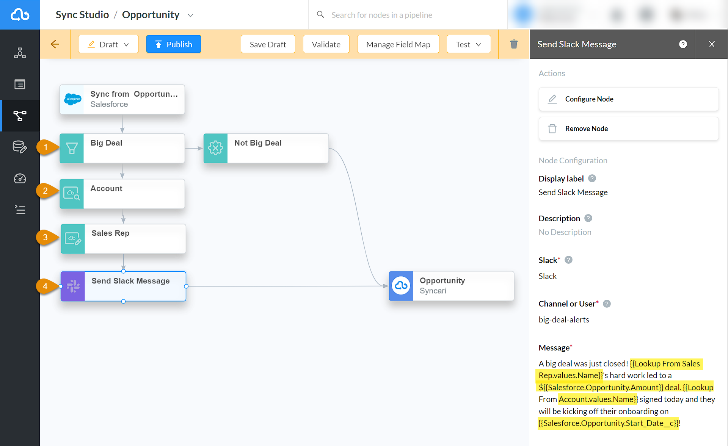This screenshot has height=446, width=728.
Task: Click the Start_Date__c message token
Action: [609, 423]
